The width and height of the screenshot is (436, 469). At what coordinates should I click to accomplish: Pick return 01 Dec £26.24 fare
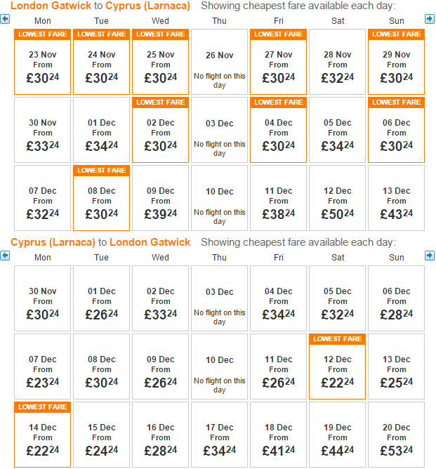coord(101,298)
